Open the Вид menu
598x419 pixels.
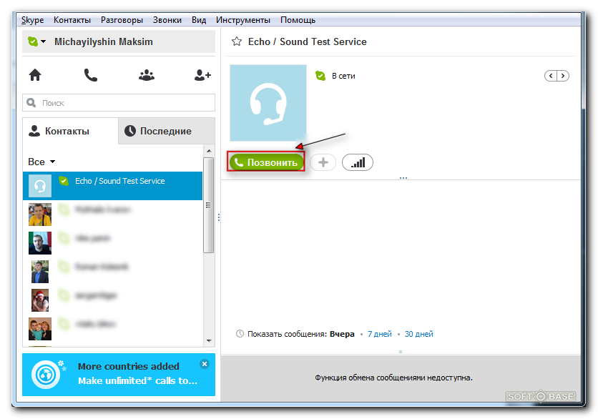(199, 20)
